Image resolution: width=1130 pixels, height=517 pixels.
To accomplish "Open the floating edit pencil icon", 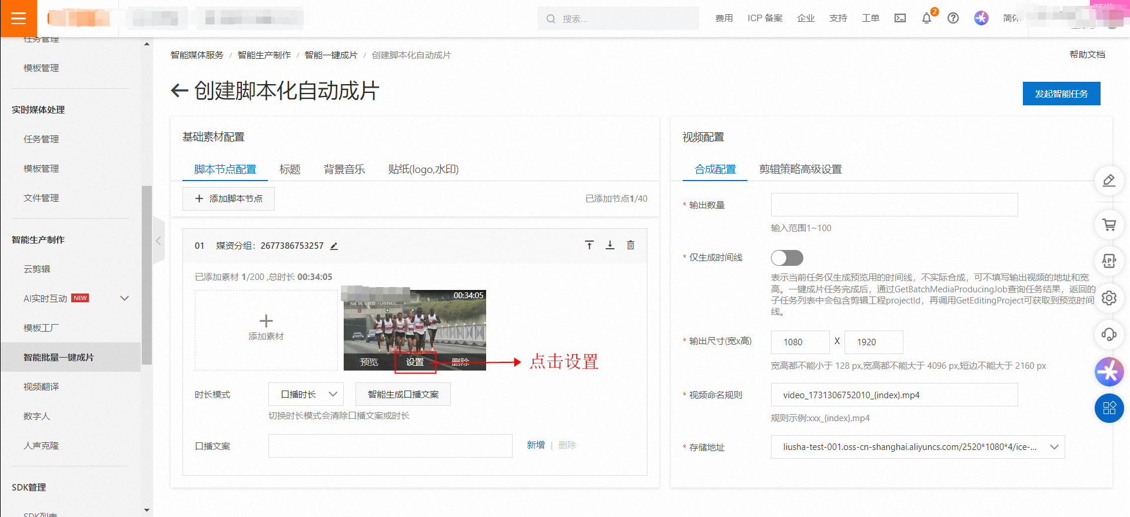I will [1109, 181].
